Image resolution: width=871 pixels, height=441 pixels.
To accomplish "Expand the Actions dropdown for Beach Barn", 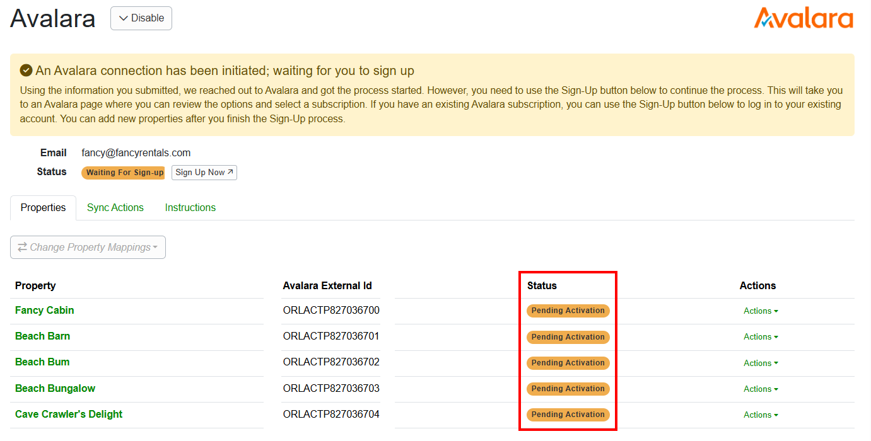I will pos(760,336).
